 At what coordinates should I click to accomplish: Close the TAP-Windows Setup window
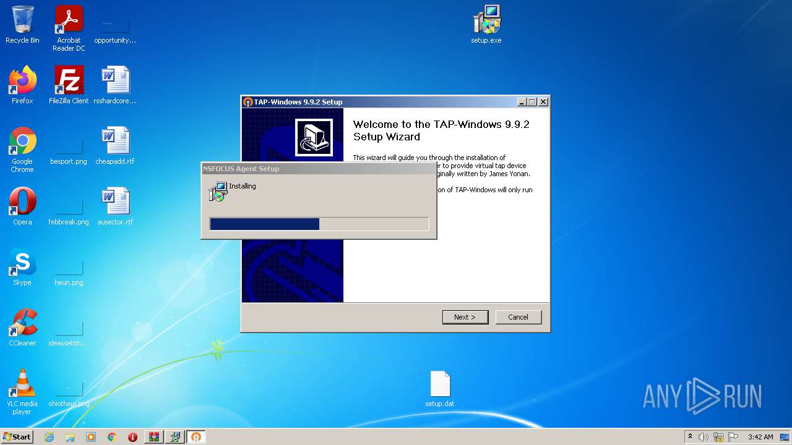543,102
